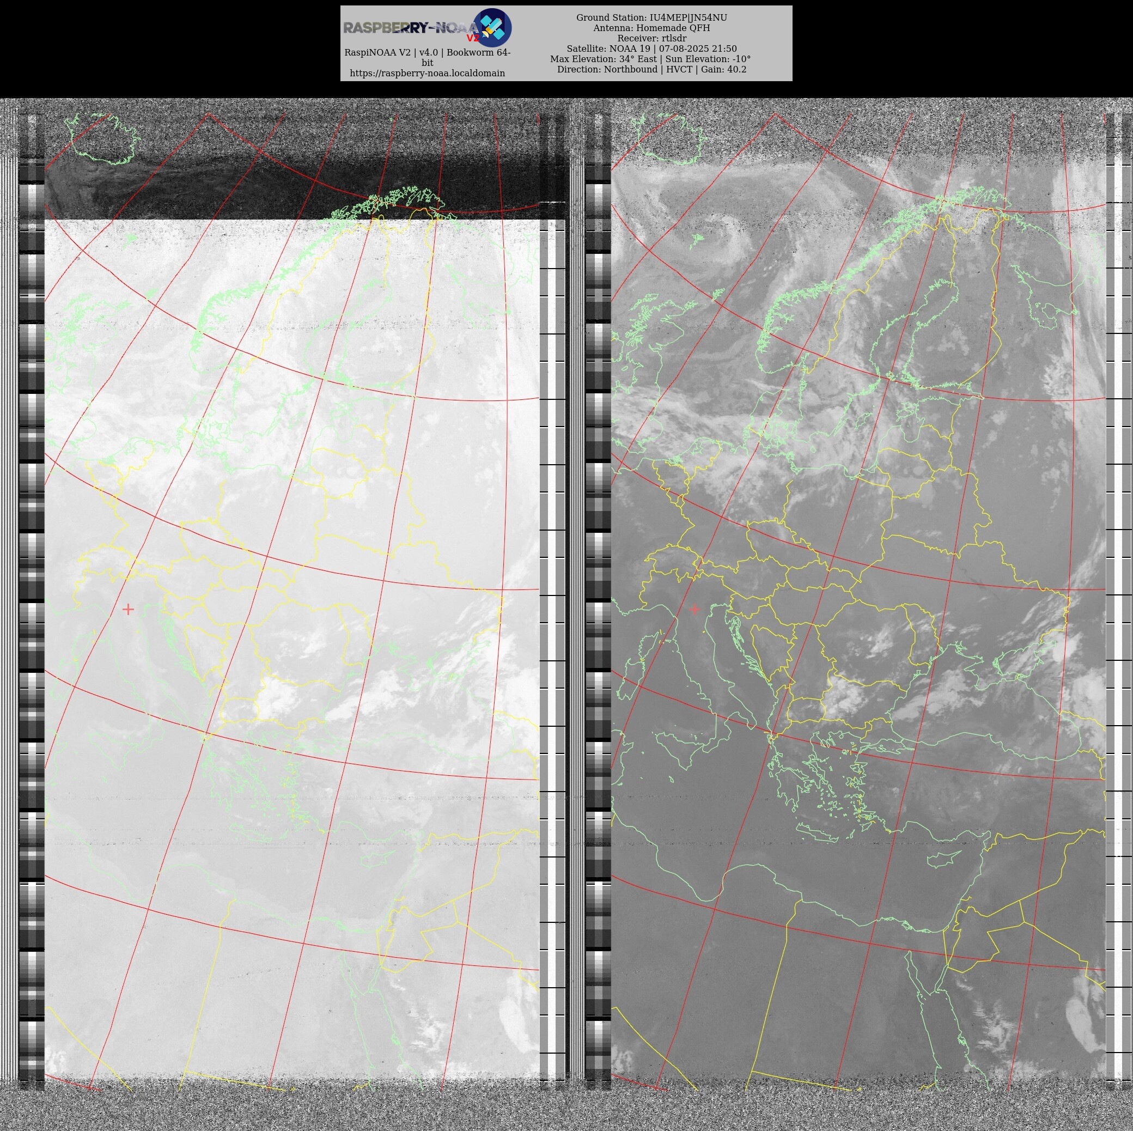1133x1131 pixels.
Task: Click the satellite logo icon in header
Action: tap(492, 28)
